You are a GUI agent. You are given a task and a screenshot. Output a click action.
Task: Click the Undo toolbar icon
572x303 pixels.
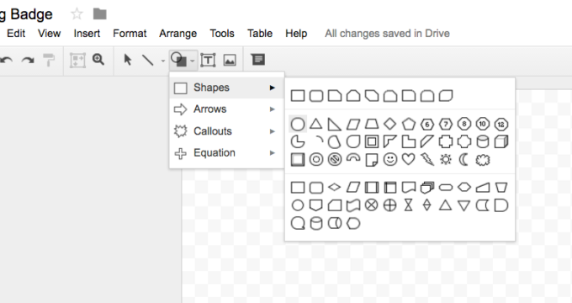pos(6,60)
